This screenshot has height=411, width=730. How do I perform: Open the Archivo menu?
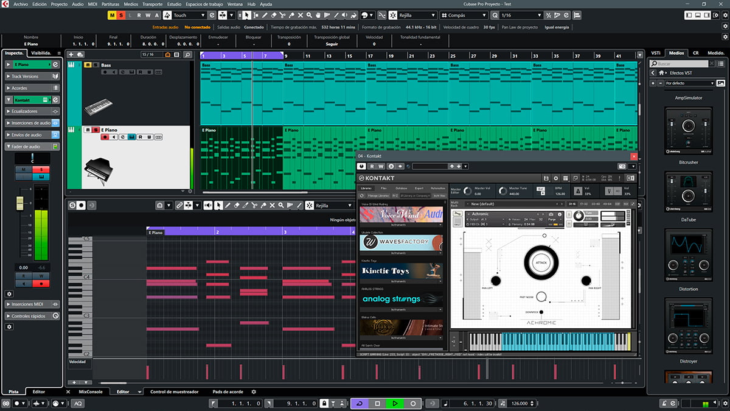[x=21, y=4]
